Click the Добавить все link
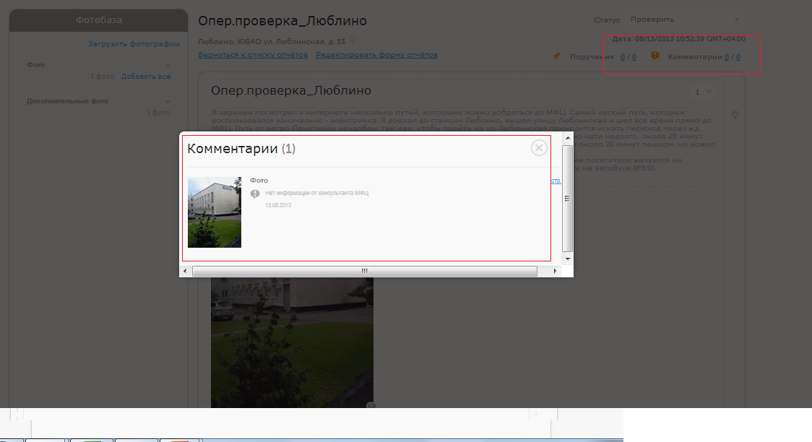 pos(146,77)
